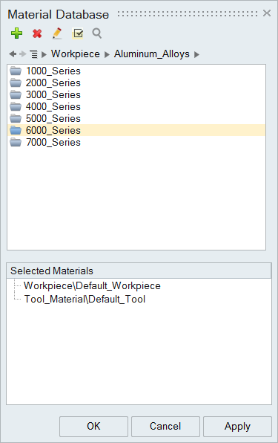This screenshot has height=443, width=278.
Task: Click the pencil edit material icon
Action: pos(57,33)
